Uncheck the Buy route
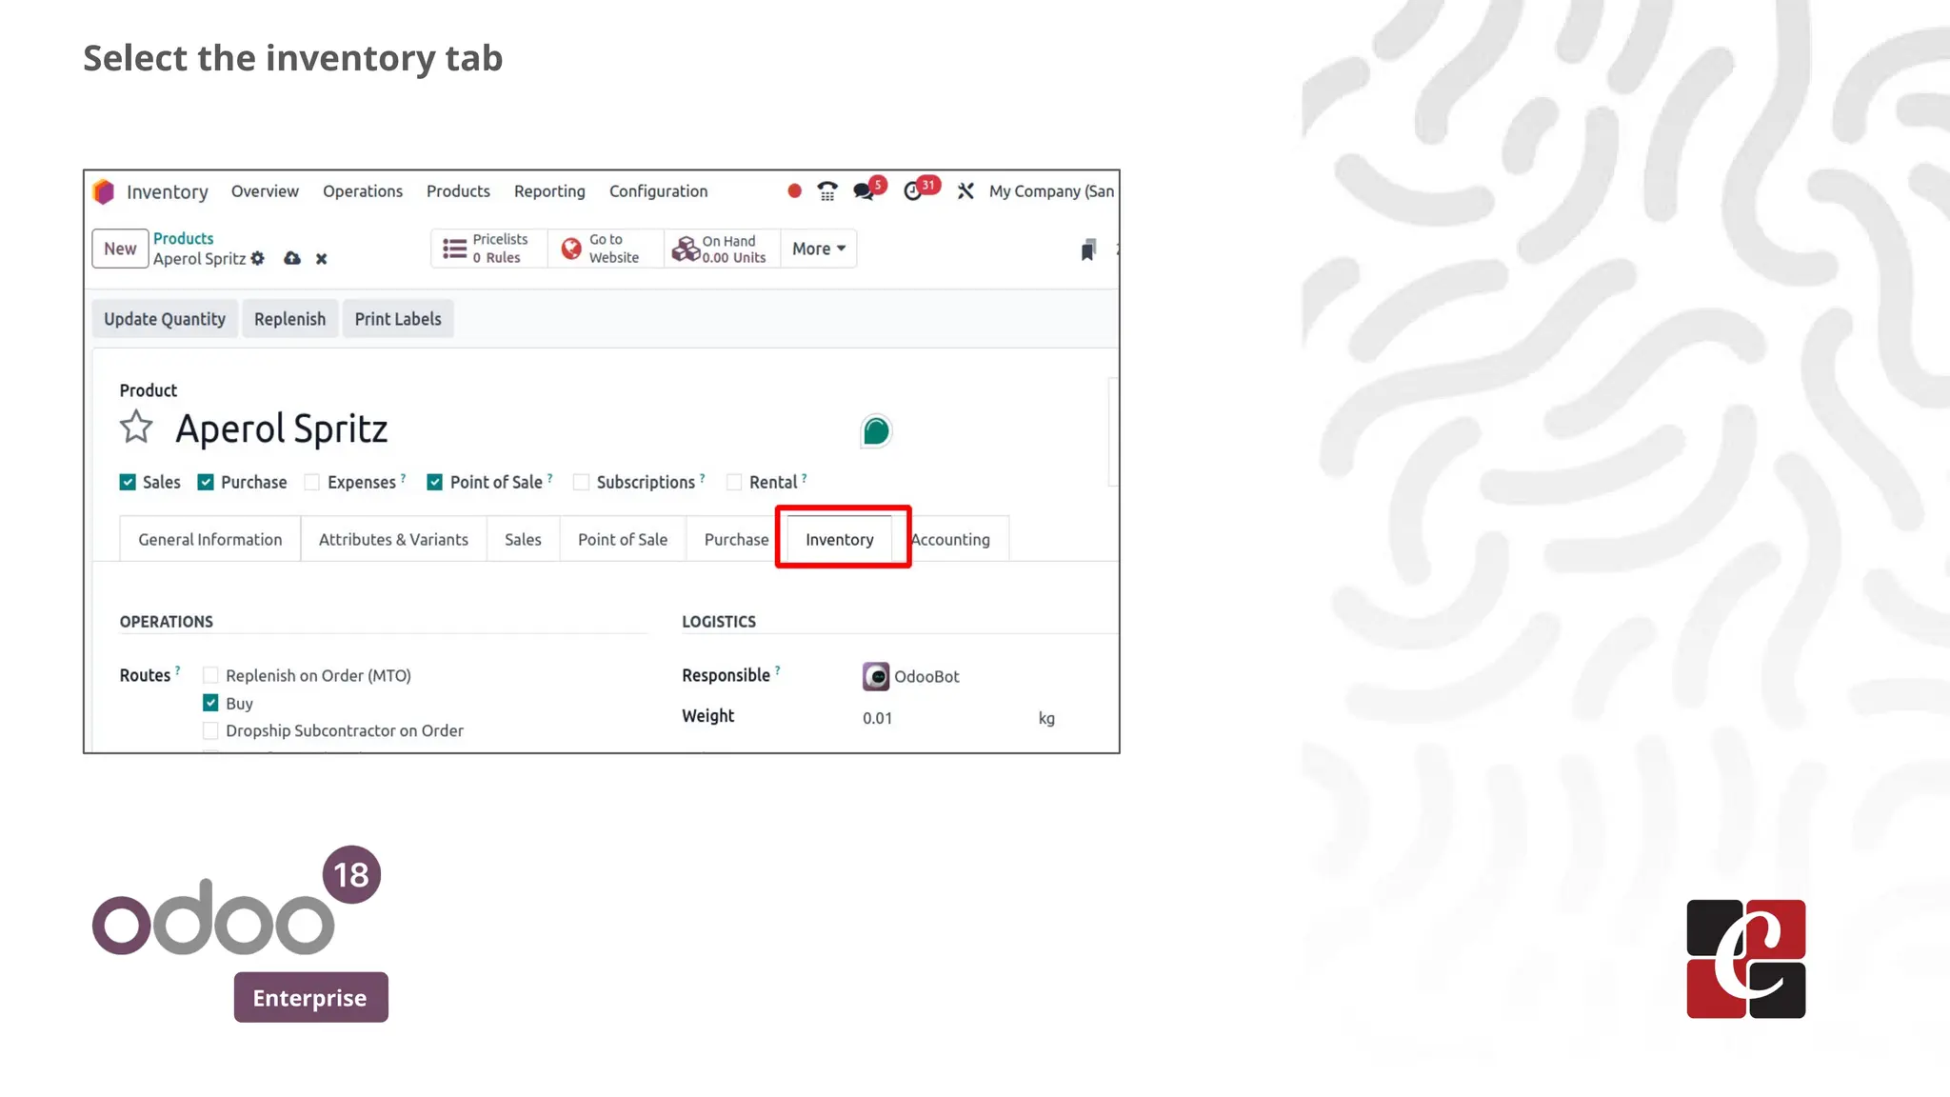The image size is (1950, 1097). pos(211,703)
